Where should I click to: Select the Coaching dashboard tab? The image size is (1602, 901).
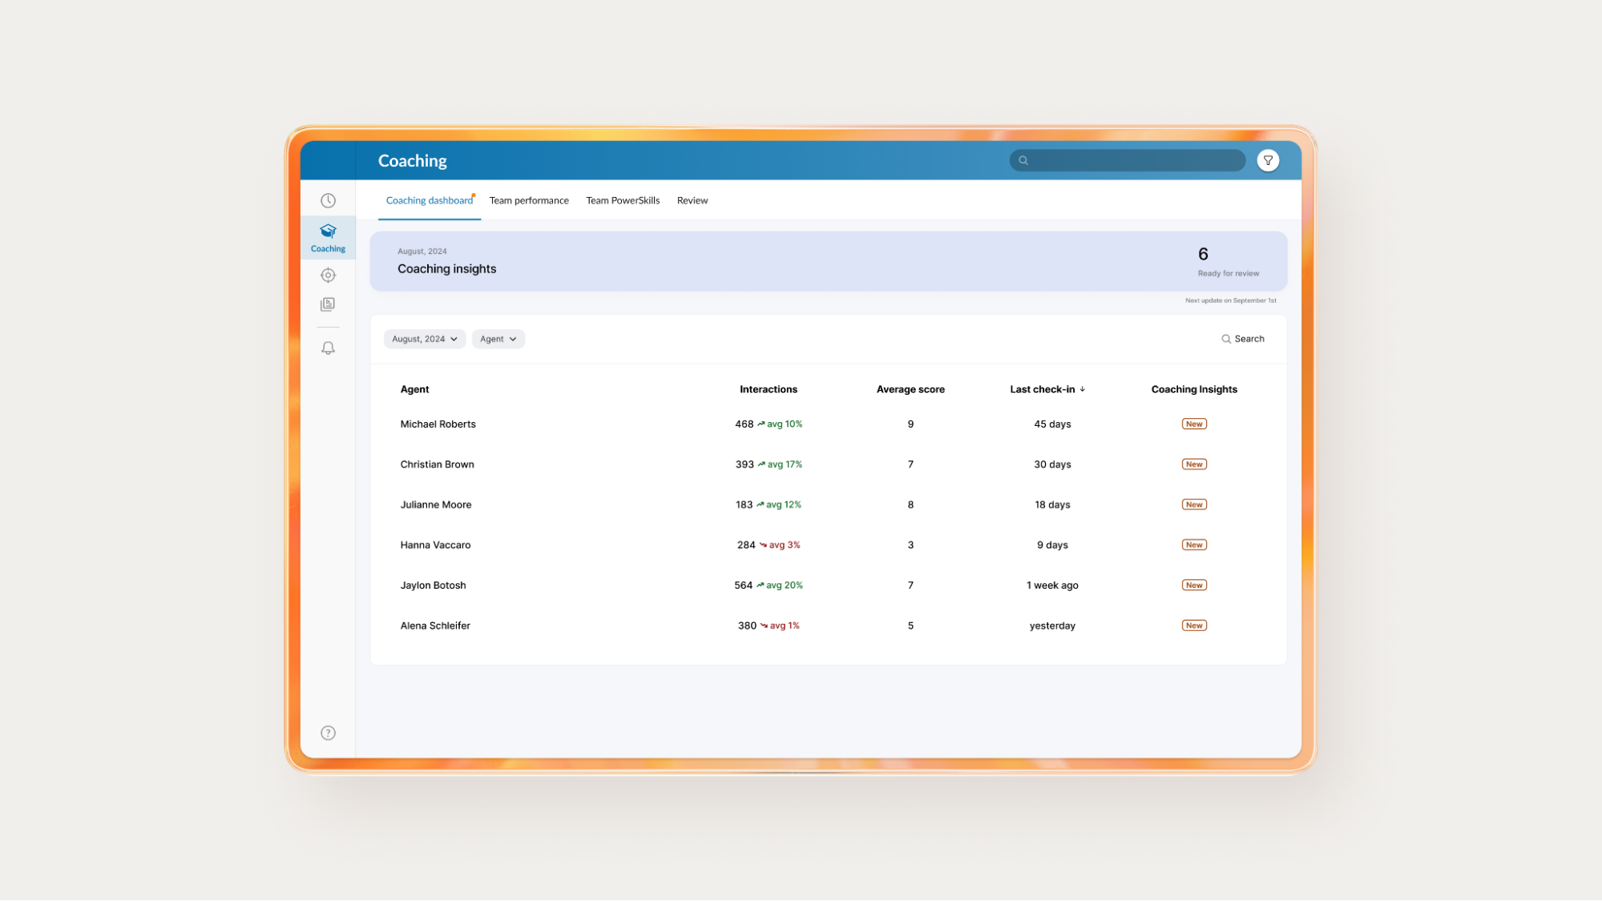coord(429,200)
